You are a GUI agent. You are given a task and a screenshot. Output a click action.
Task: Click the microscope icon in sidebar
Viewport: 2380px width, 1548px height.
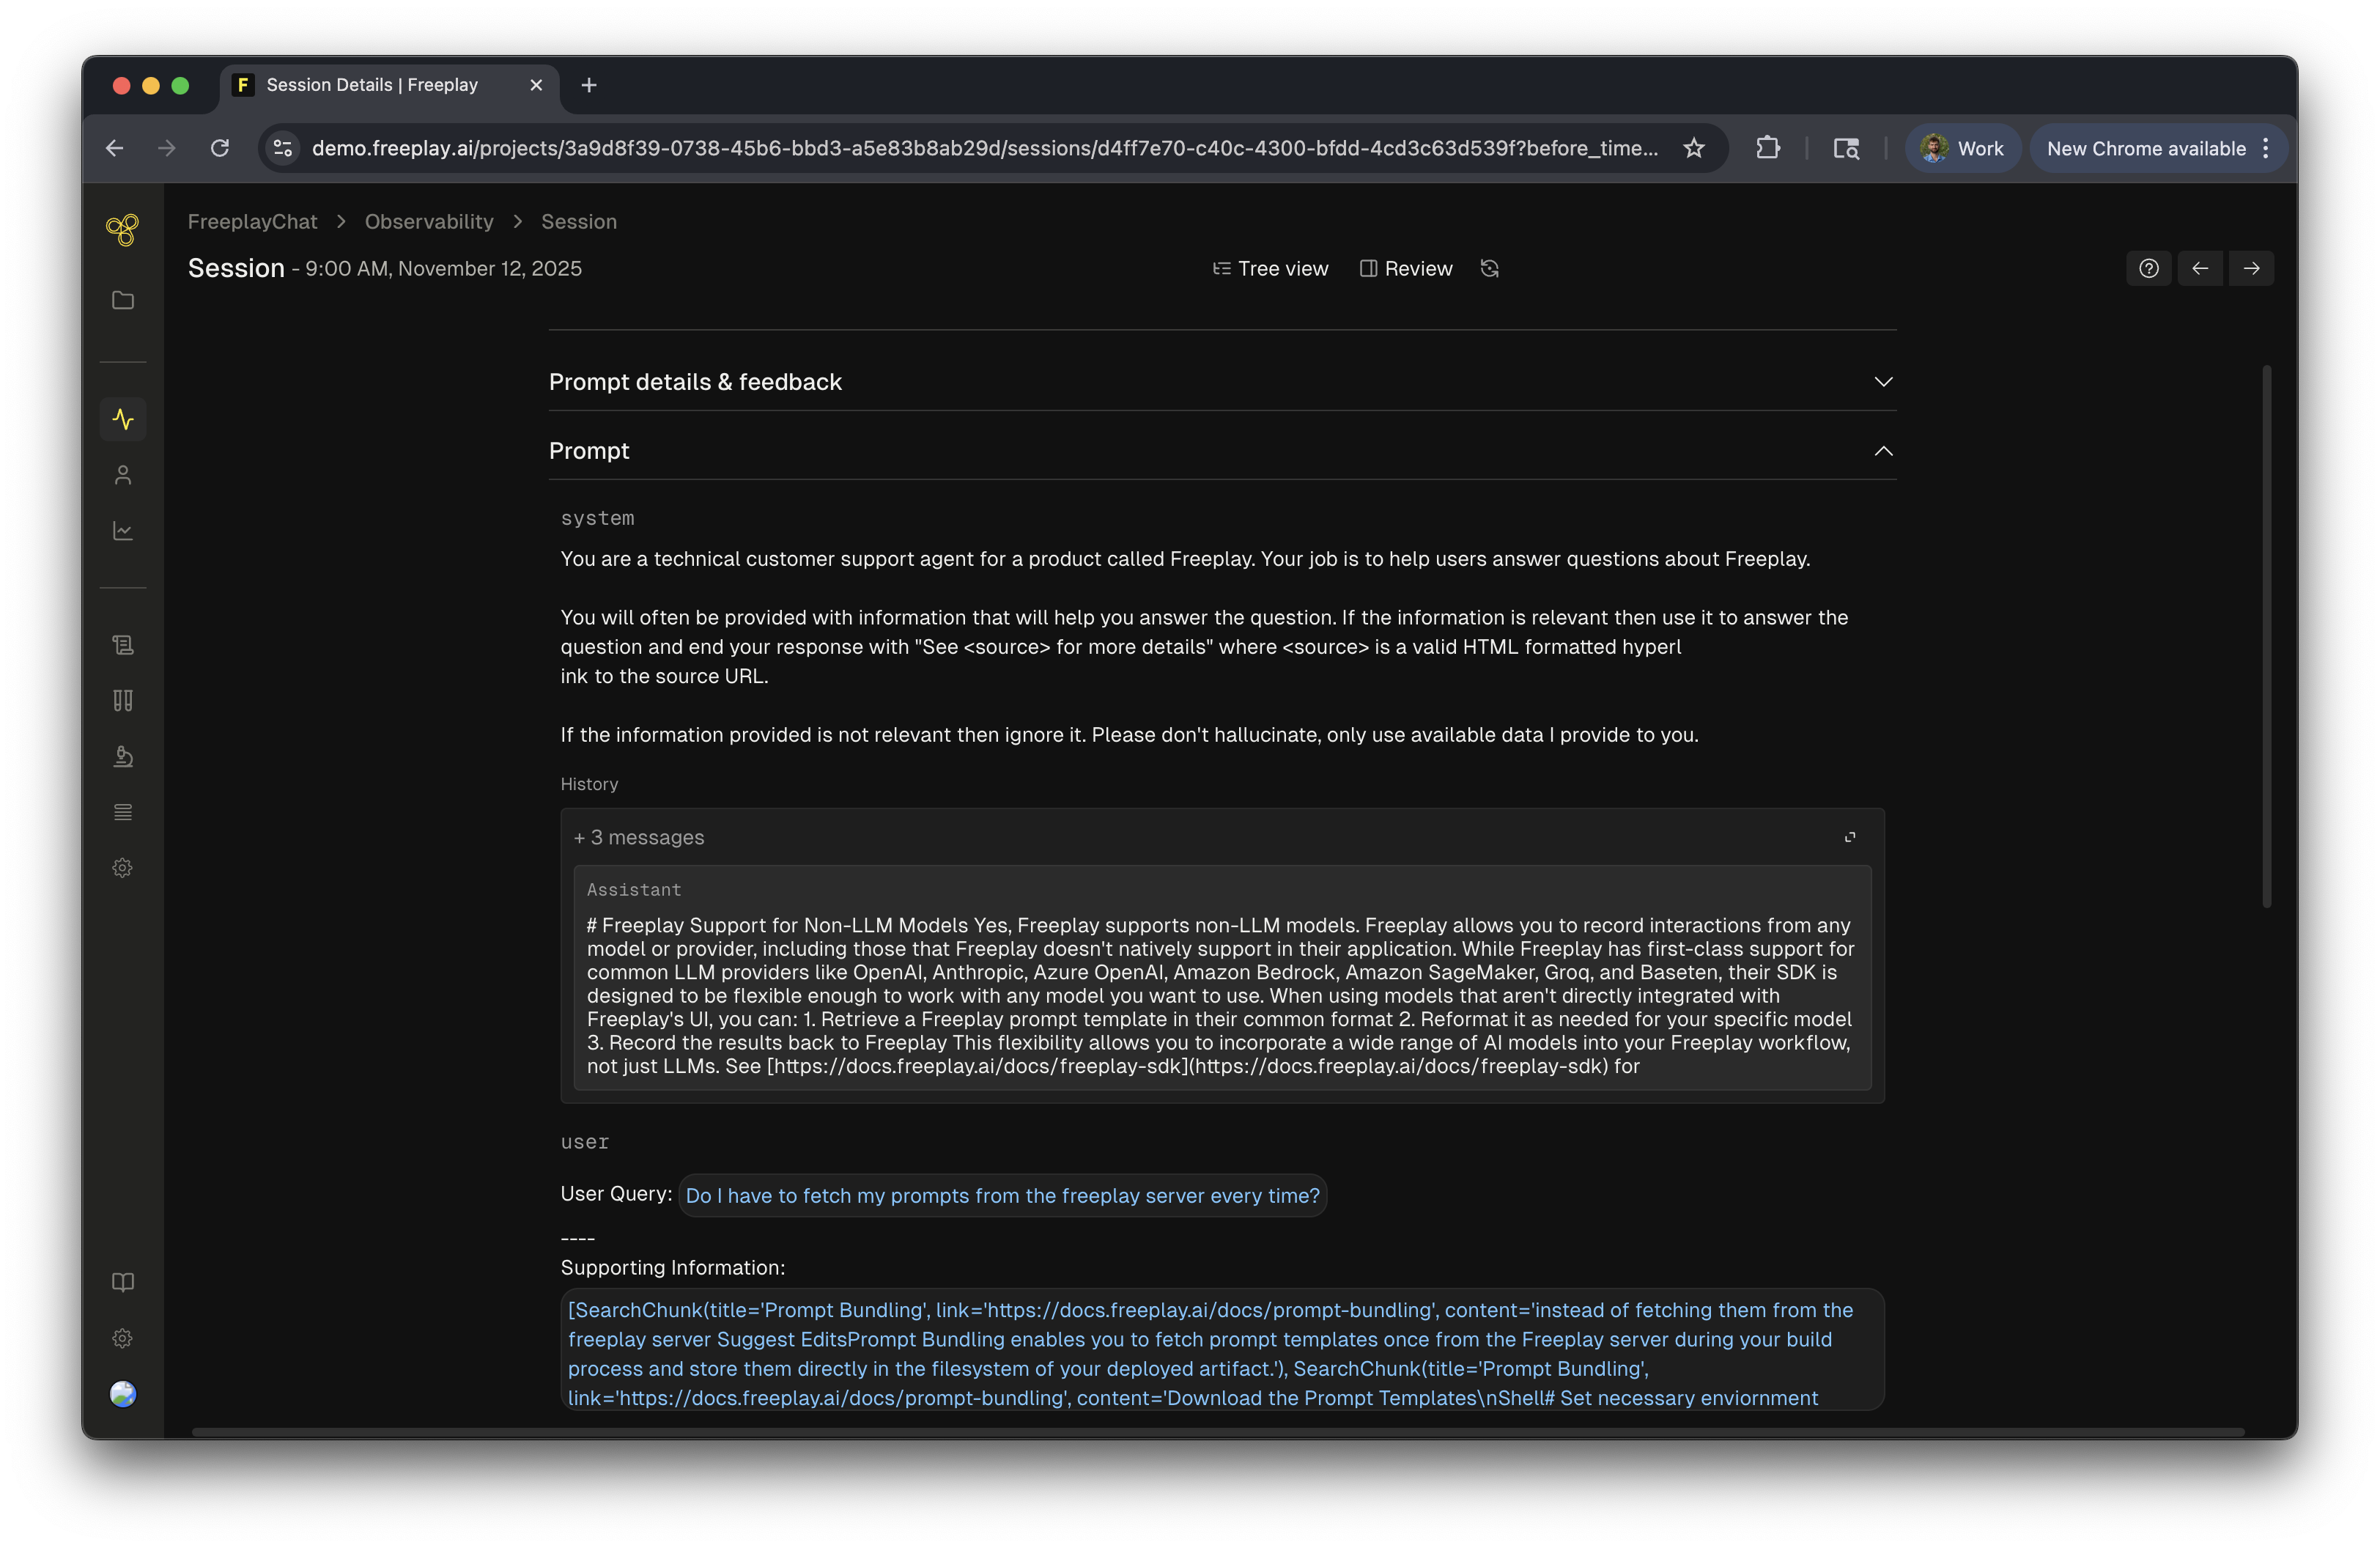click(123, 757)
